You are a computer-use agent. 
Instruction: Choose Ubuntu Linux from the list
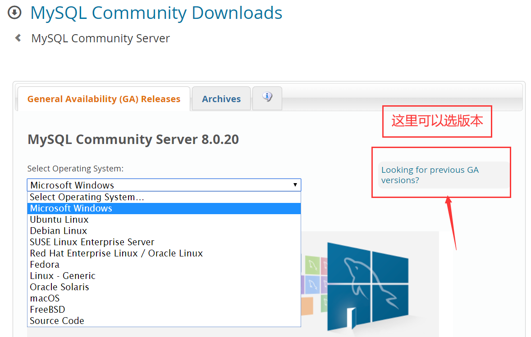[x=164, y=220]
